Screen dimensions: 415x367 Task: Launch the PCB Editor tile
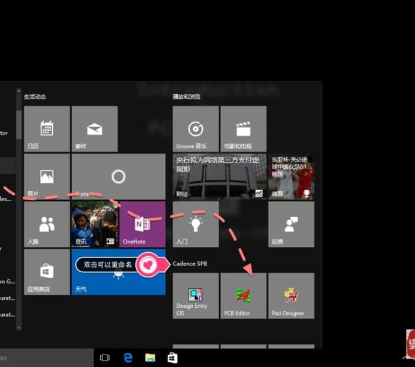[x=244, y=296]
